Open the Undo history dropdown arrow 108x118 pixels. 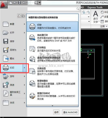coord(27,3)
